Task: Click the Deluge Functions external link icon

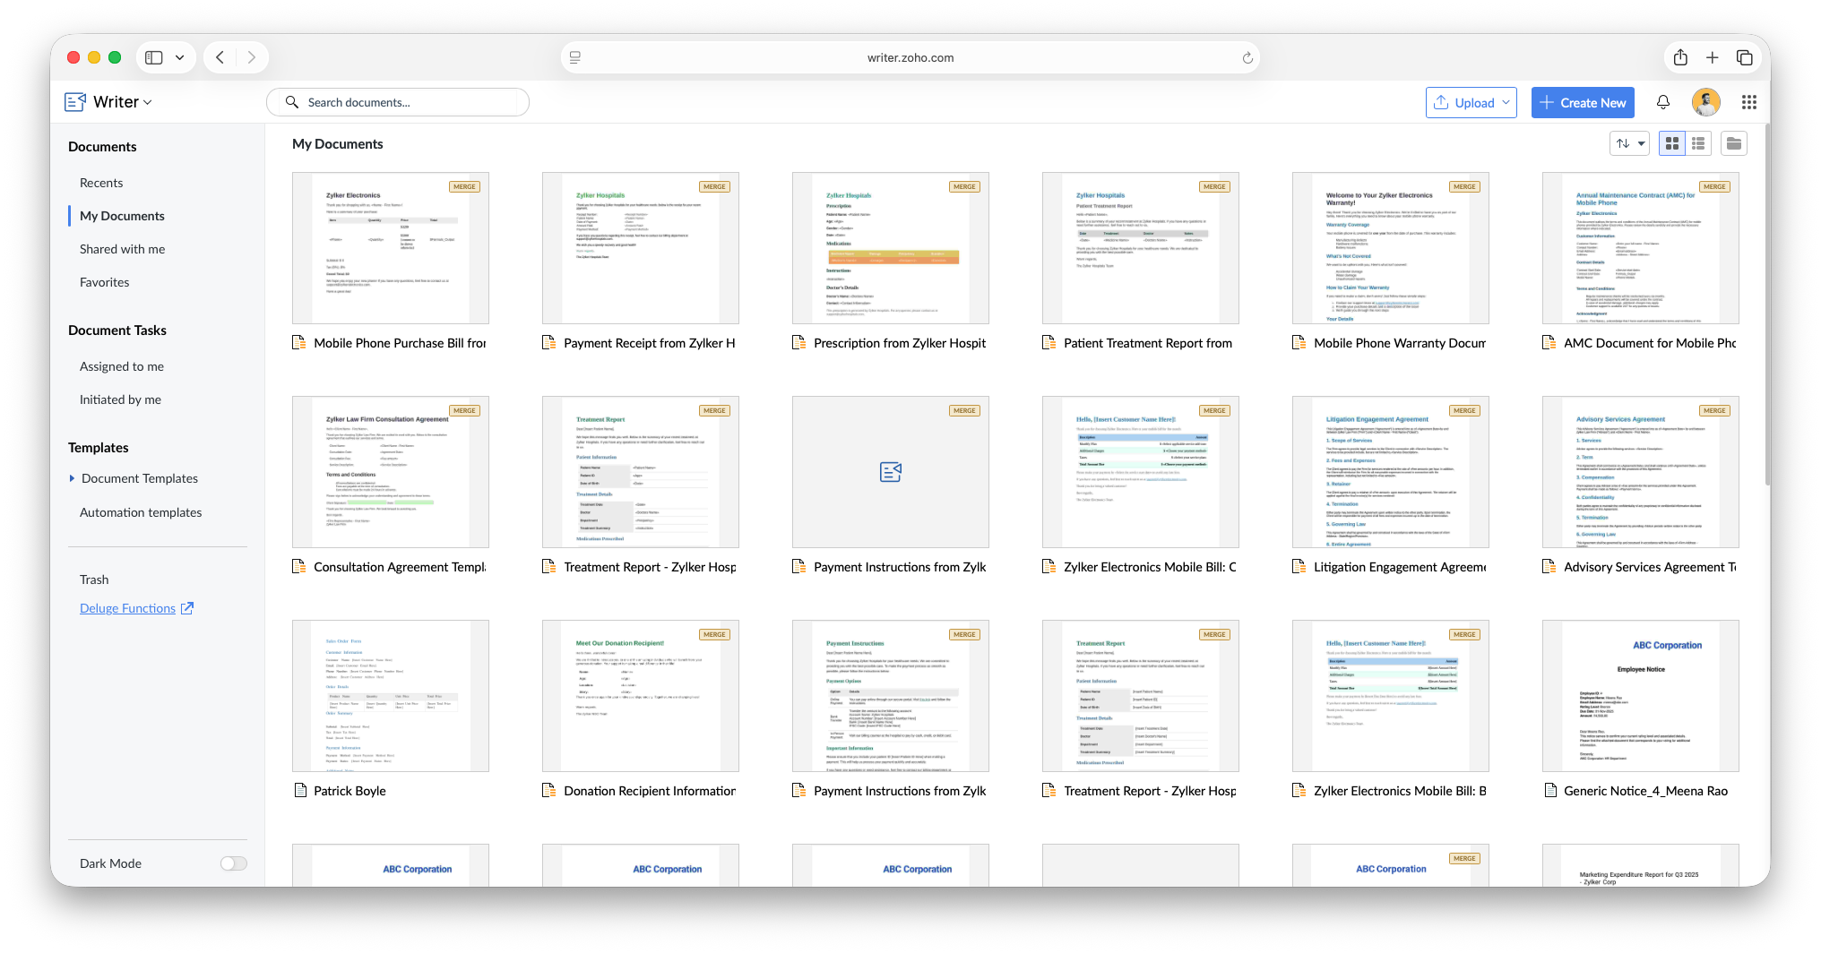Action: pyautogui.click(x=187, y=608)
